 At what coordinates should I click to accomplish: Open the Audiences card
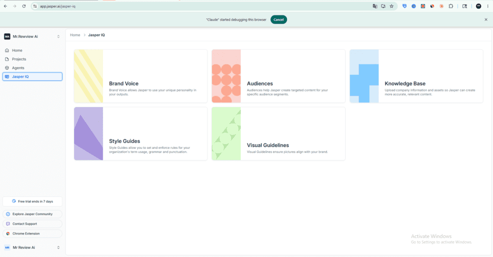click(x=278, y=76)
